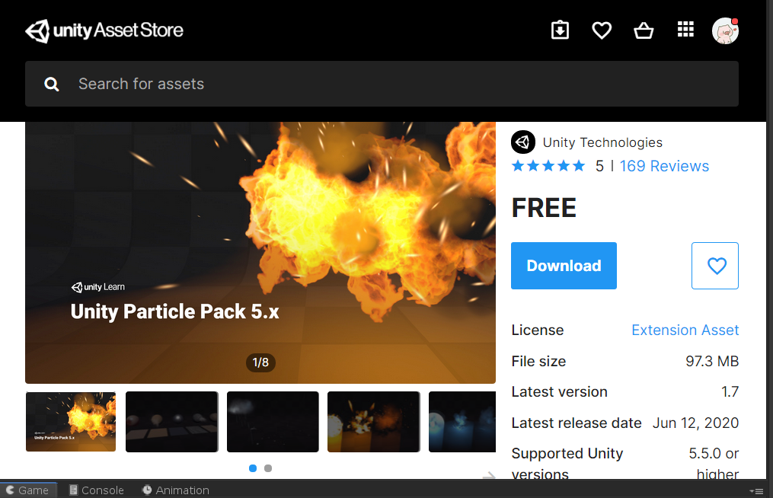Open the 169 Reviews link
773x498 pixels.
(664, 166)
